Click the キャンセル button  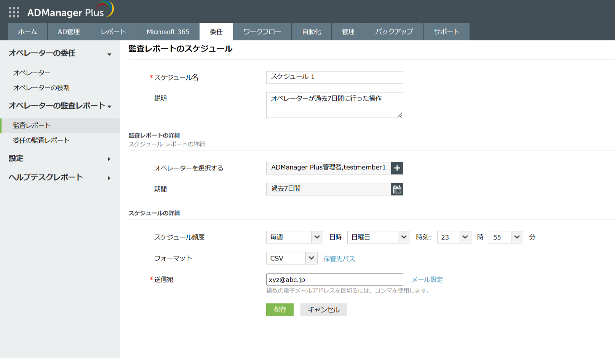click(x=323, y=310)
